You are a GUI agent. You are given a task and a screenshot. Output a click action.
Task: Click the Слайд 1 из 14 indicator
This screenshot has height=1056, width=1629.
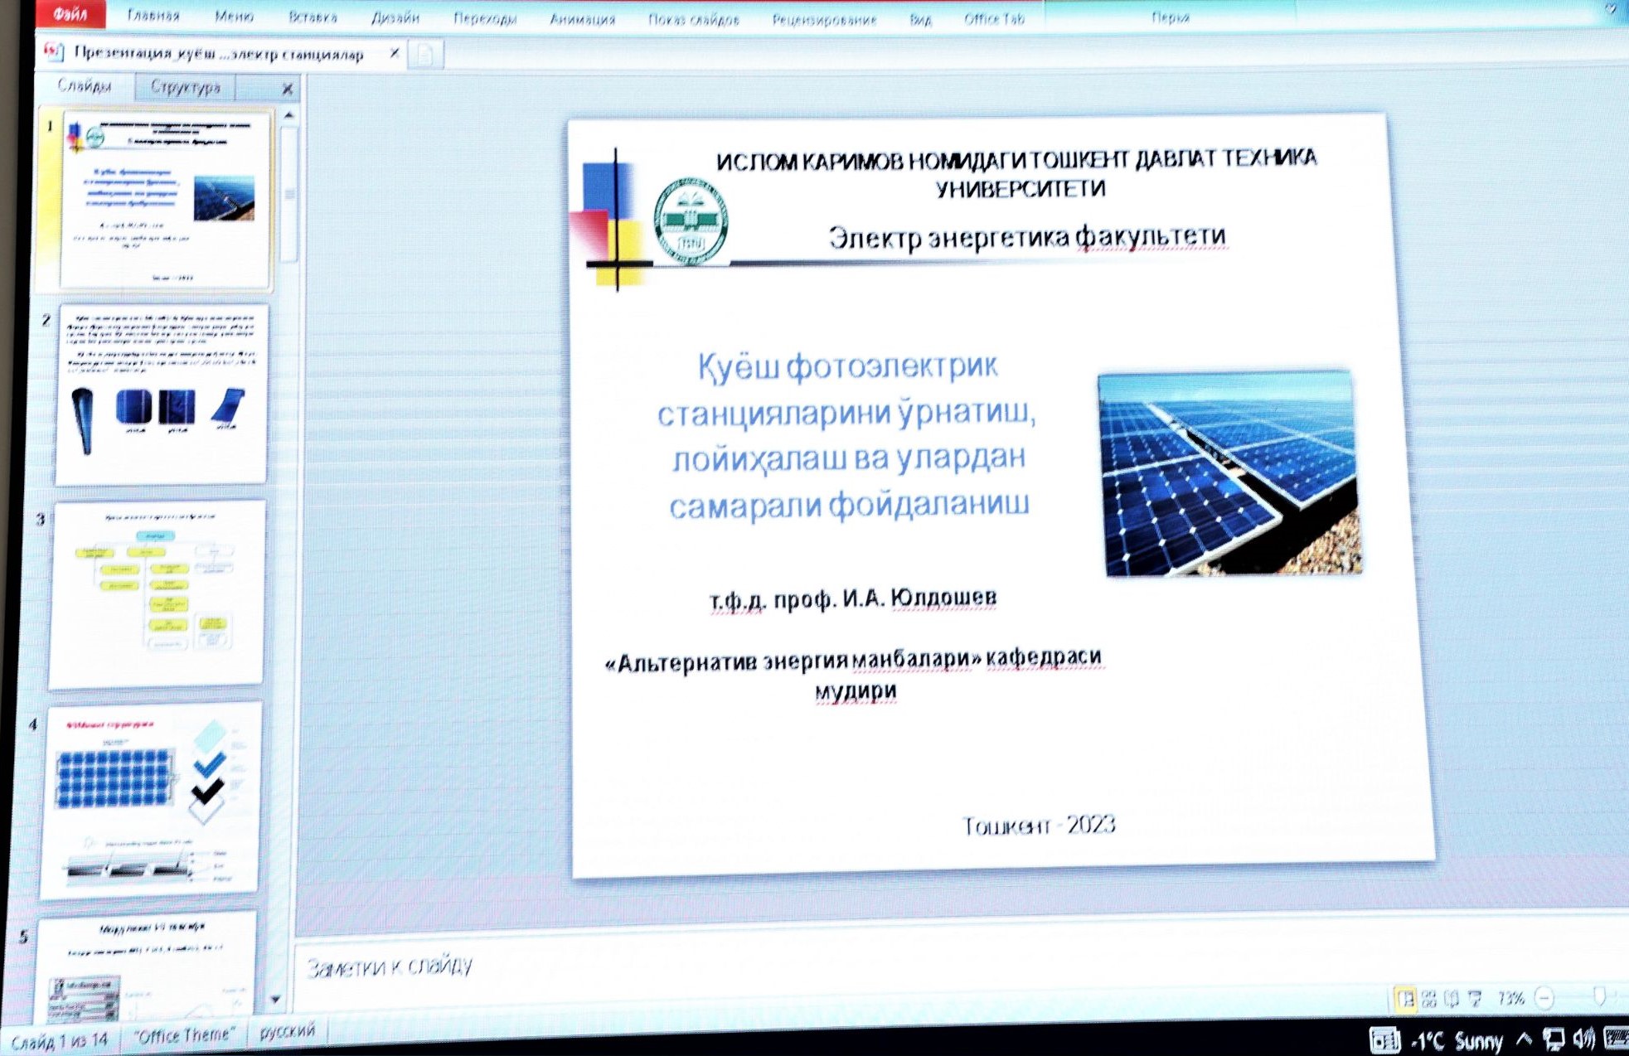tap(60, 1040)
